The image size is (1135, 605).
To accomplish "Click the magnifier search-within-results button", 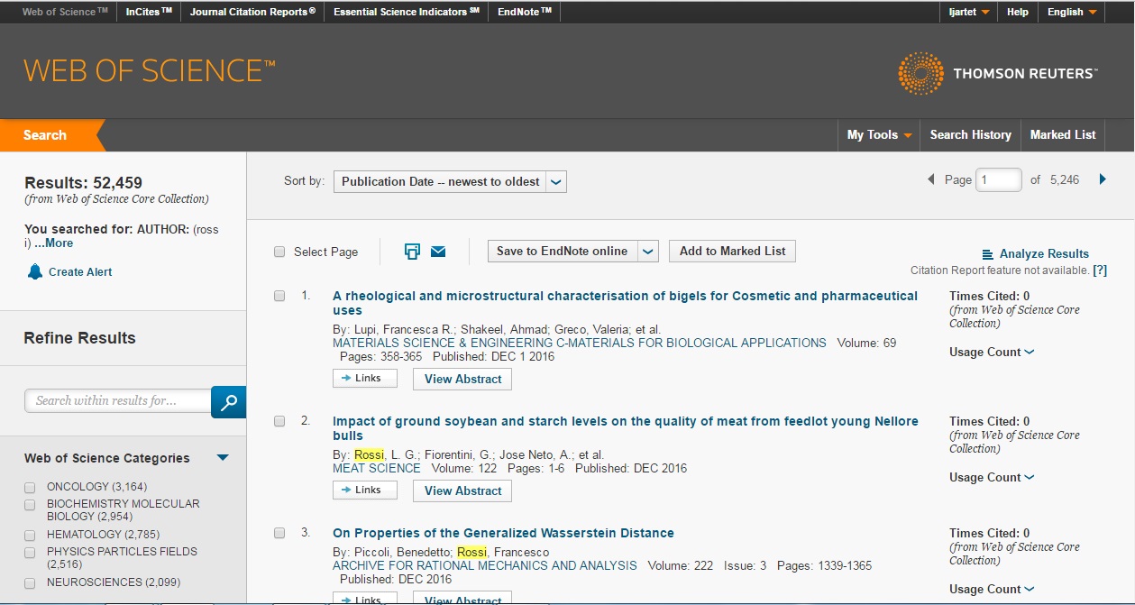I will point(228,402).
